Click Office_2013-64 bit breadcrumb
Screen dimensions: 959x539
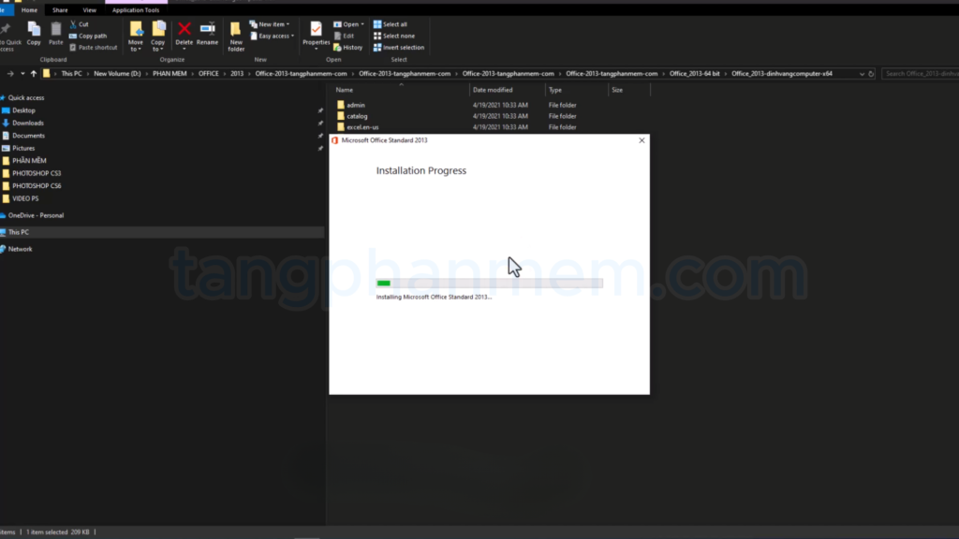(694, 73)
